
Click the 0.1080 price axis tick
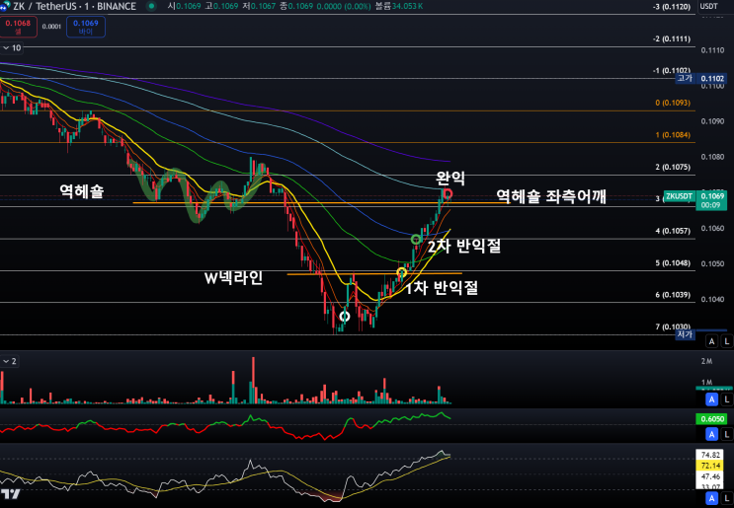coord(712,157)
